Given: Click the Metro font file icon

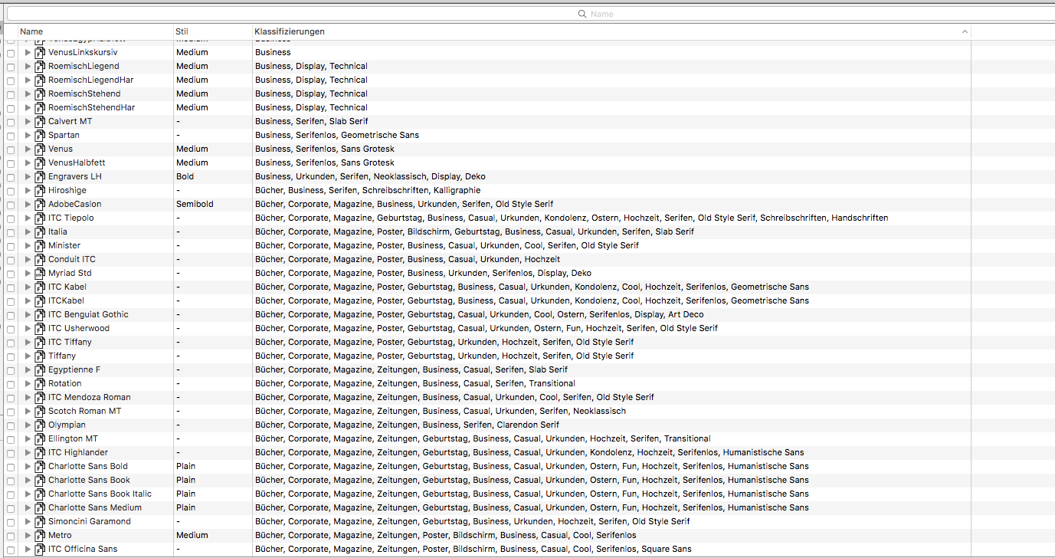Looking at the screenshot, I should tap(40, 535).
